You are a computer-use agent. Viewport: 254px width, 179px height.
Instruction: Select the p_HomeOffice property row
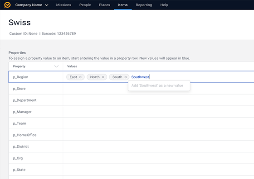coord(131,135)
